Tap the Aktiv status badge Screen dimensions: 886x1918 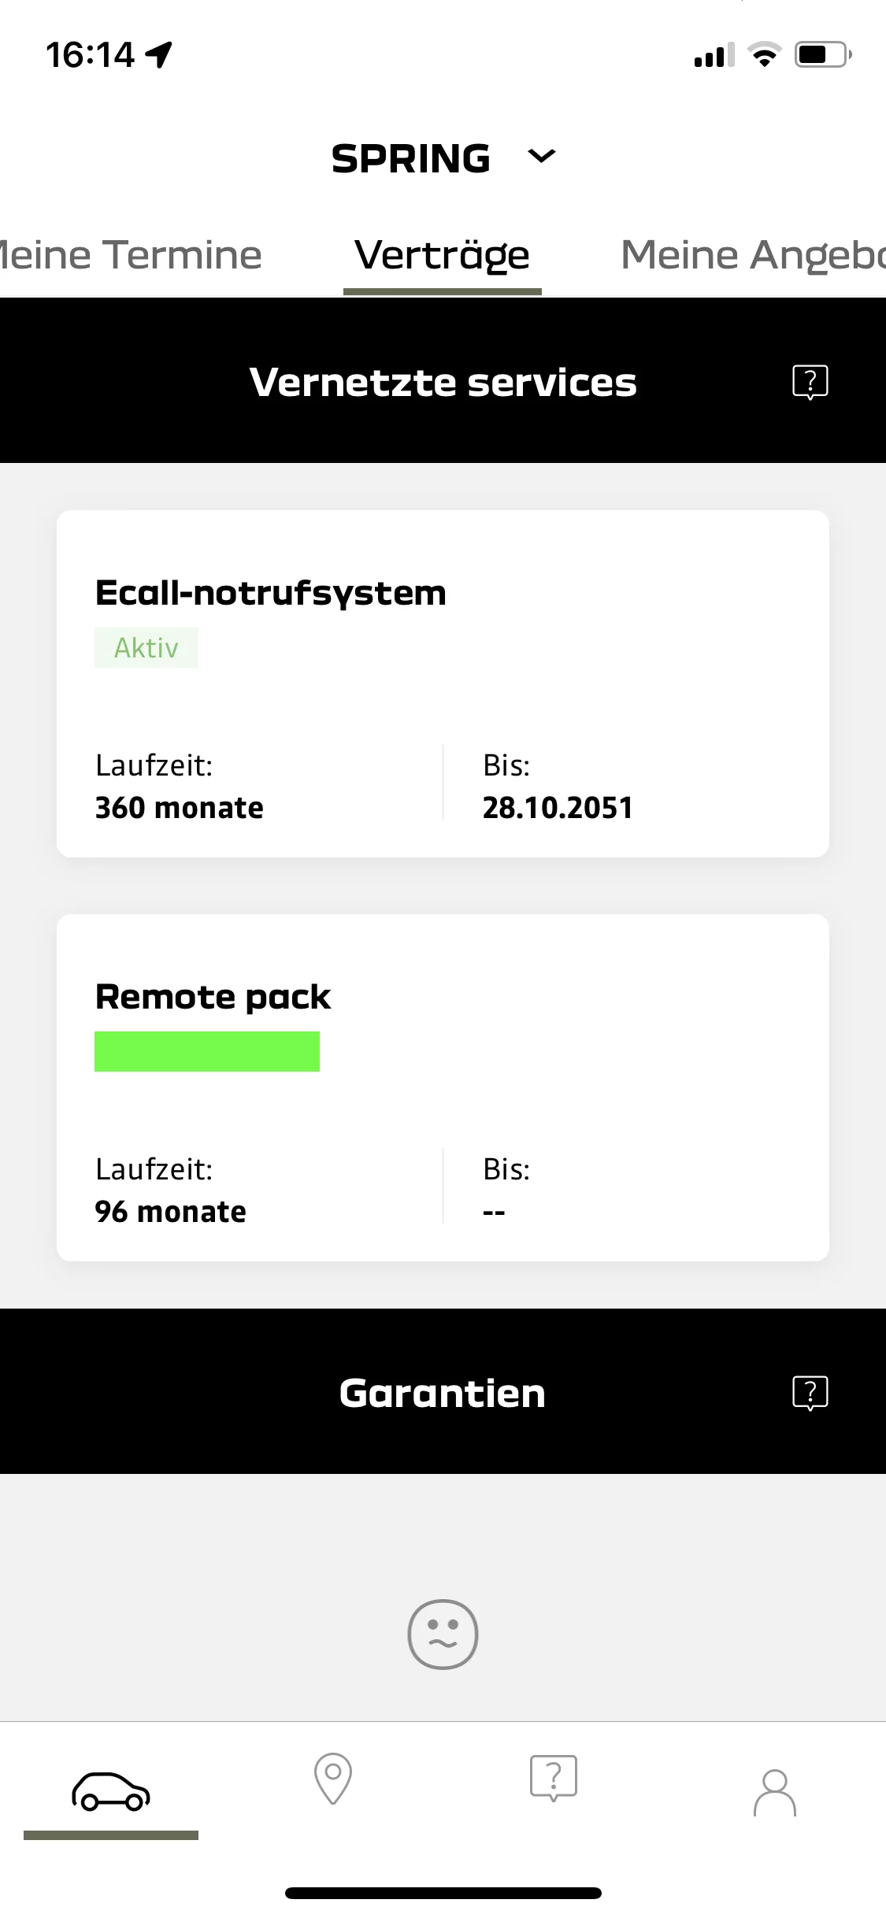tap(146, 647)
